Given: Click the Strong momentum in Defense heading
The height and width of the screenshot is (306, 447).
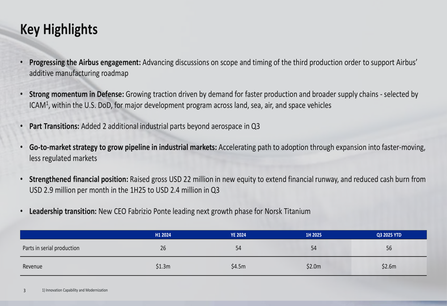Looking at the screenshot, I should (x=76, y=95).
